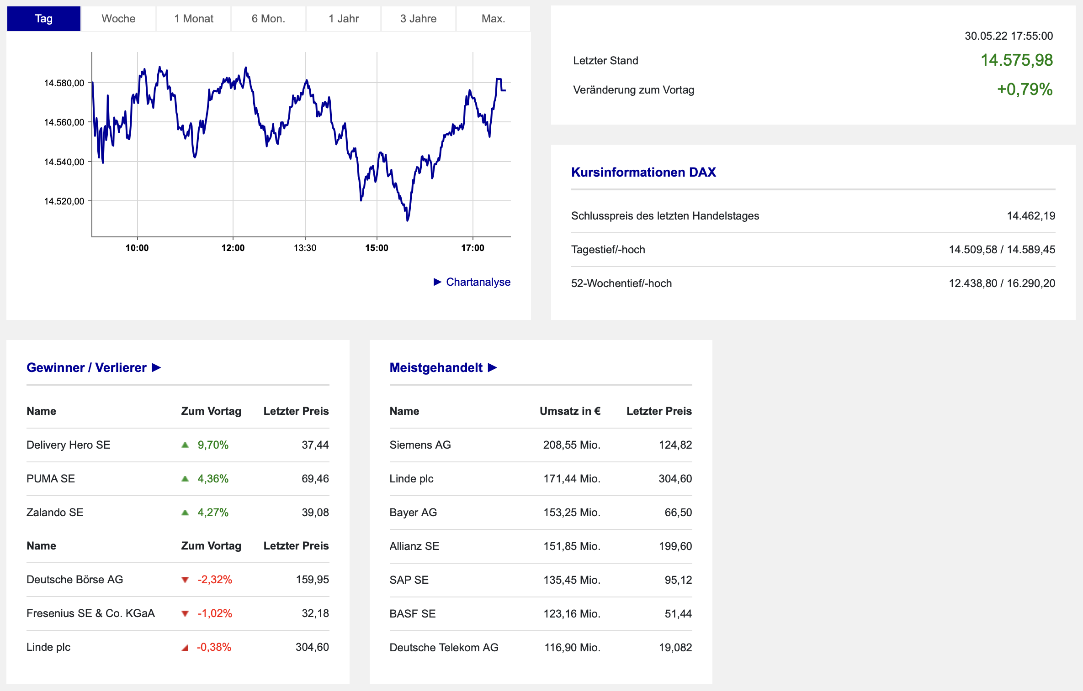Open Gewinner / Verlierer heading link
This screenshot has height=691, width=1083.
coord(86,367)
